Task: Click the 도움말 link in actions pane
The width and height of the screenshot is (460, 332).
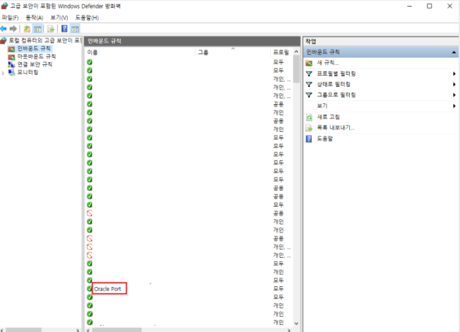Action: click(326, 138)
